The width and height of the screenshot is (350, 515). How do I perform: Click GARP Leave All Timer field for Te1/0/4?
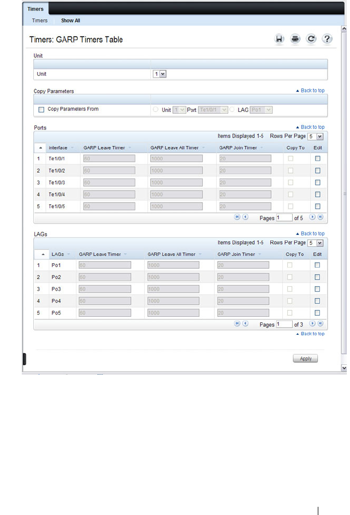[x=176, y=194]
